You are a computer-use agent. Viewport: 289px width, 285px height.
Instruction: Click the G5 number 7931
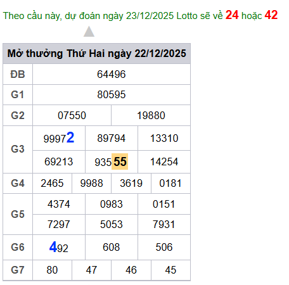pyautogui.click(x=164, y=224)
